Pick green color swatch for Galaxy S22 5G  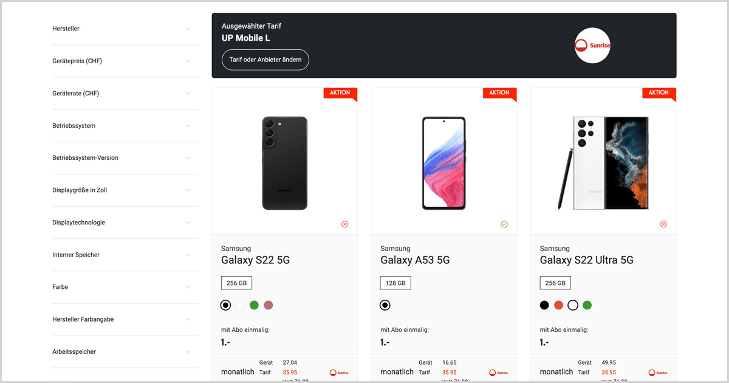[255, 305]
